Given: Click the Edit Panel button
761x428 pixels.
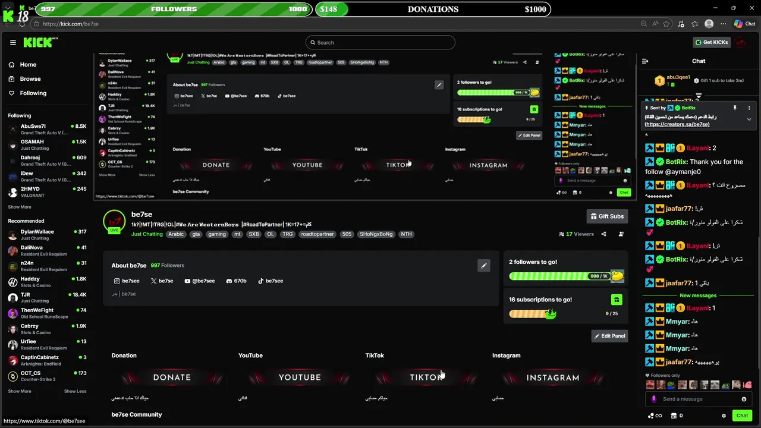Looking at the screenshot, I should [610, 336].
